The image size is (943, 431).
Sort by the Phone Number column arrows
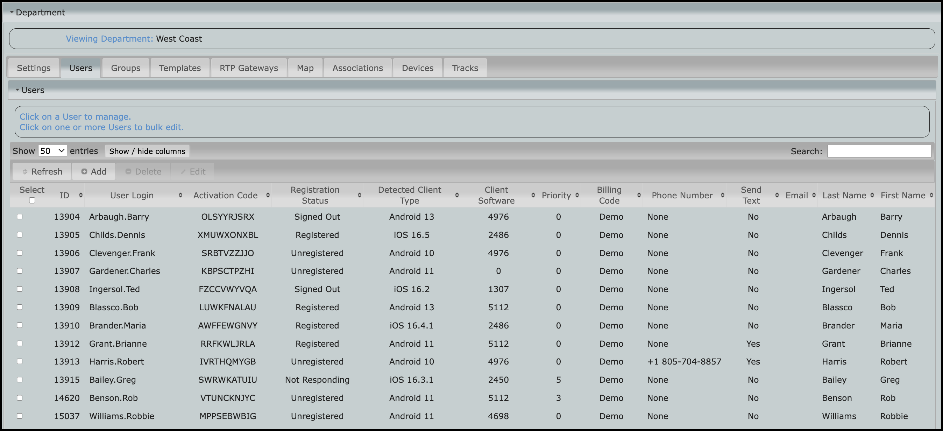point(722,195)
